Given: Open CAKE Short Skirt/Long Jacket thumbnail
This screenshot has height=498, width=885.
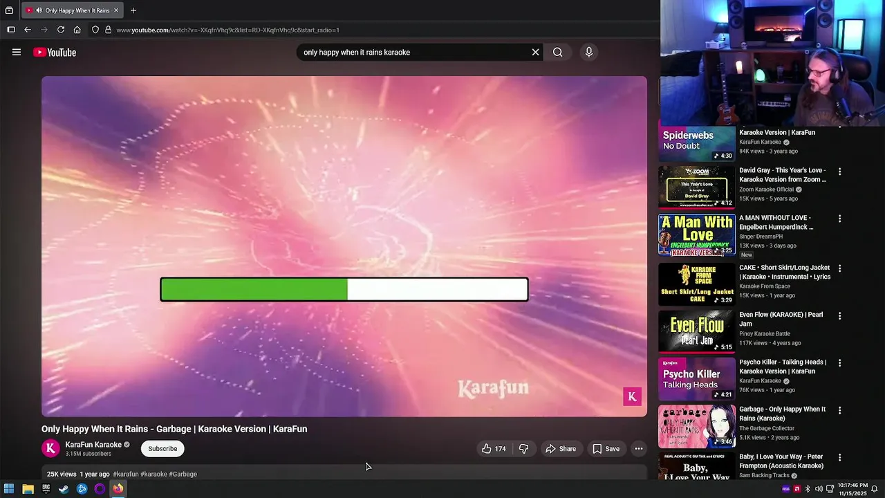Looking at the screenshot, I should click(697, 284).
